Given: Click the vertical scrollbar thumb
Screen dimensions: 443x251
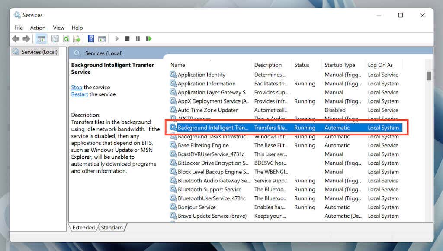Looking at the screenshot, I should (x=429, y=76).
